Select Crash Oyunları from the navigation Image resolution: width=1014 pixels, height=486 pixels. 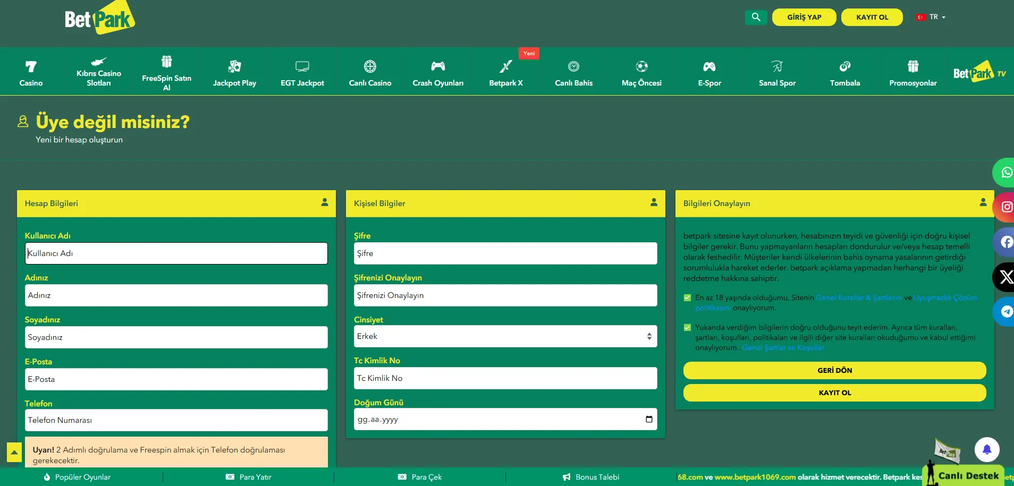click(438, 73)
